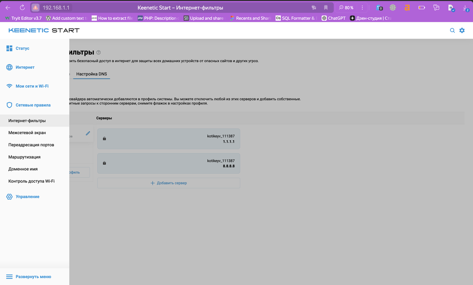Screen dimensions: 473x285
Task: Open the password manager key icon
Action: coord(314,7)
